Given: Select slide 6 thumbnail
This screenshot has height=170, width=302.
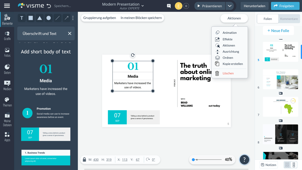Looking at the screenshot, I should tap(280, 79).
